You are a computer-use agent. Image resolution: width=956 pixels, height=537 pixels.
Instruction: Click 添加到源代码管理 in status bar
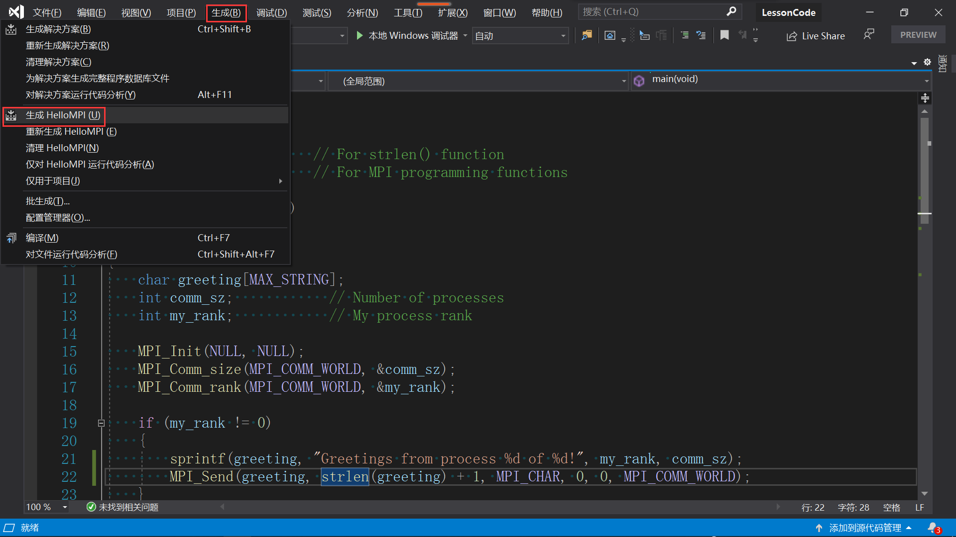pos(864,528)
